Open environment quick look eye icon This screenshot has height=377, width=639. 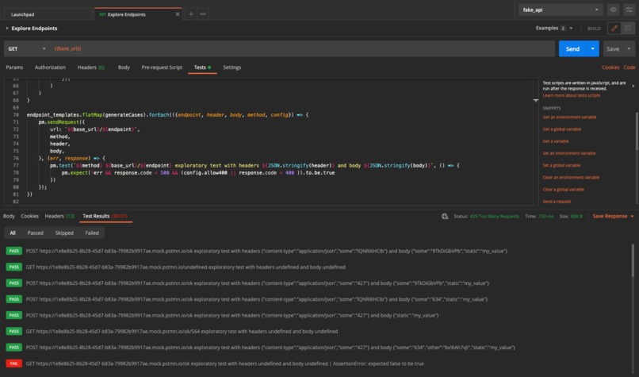pos(613,10)
